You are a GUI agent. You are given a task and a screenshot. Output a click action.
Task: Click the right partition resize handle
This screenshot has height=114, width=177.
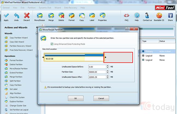tap(106, 57)
